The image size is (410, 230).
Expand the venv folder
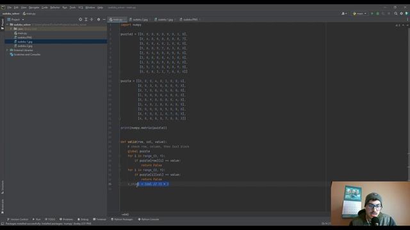pos(12,29)
